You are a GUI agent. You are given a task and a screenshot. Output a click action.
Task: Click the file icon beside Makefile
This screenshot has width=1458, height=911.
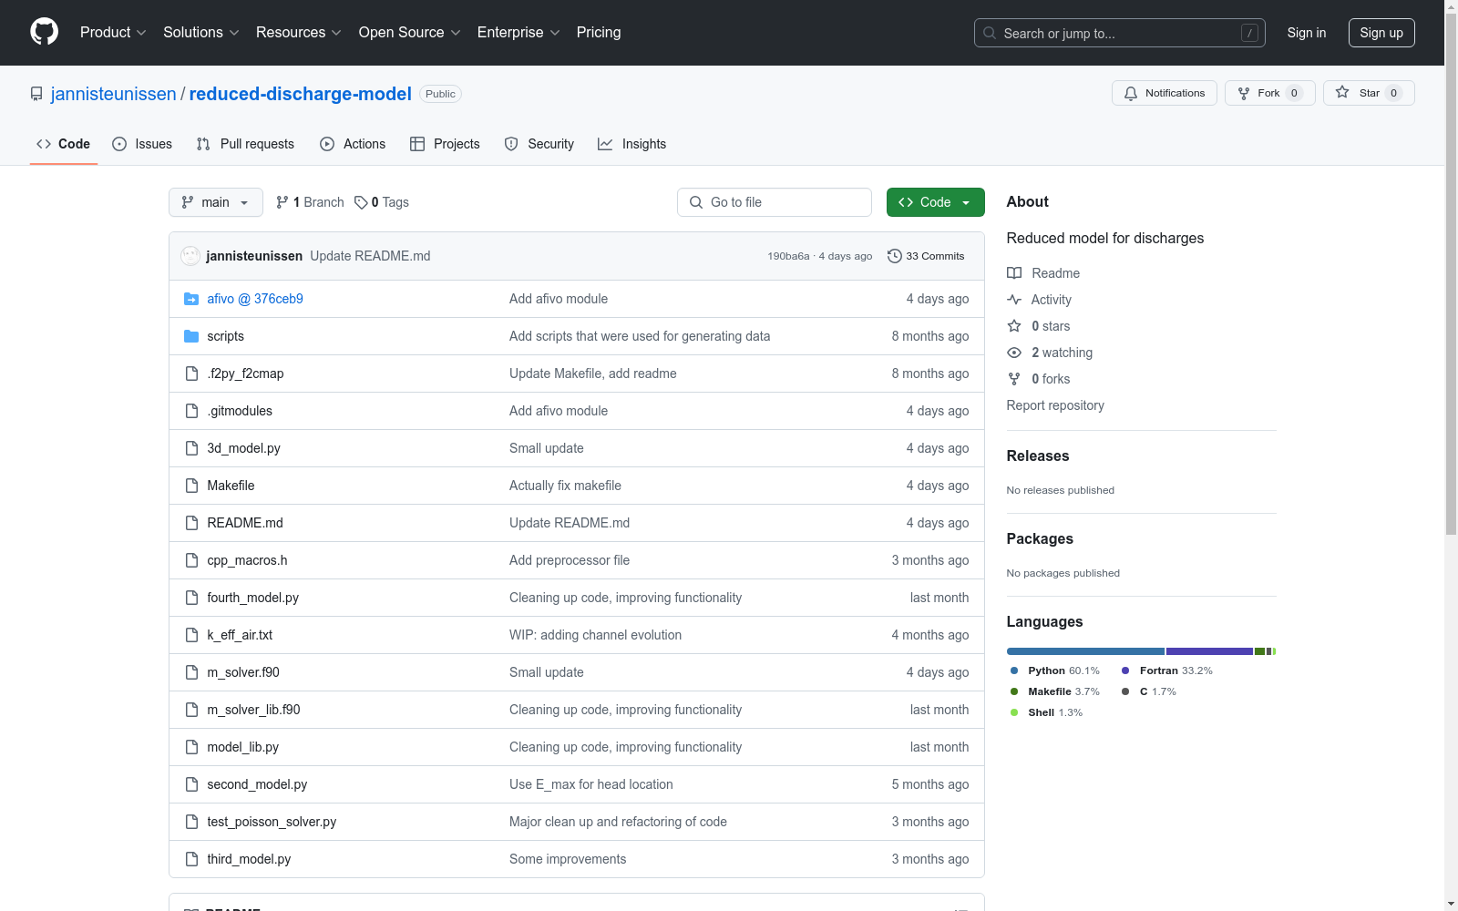[191, 486]
